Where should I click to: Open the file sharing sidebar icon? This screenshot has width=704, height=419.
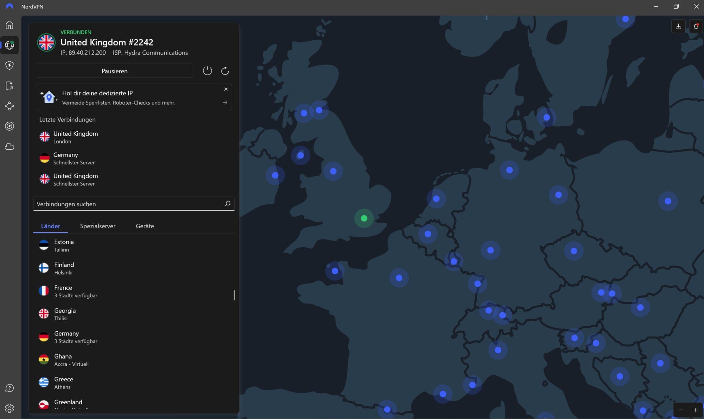pyautogui.click(x=10, y=85)
